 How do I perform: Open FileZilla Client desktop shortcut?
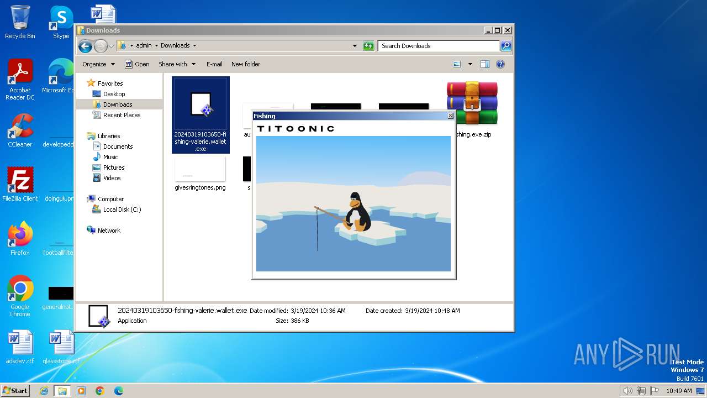(20, 185)
